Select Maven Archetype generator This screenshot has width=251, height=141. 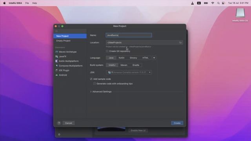point(70,52)
